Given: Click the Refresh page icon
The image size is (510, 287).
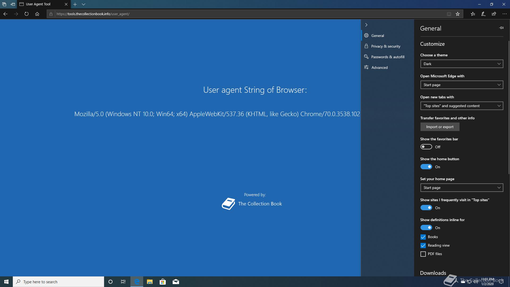Looking at the screenshot, I should click(26, 14).
